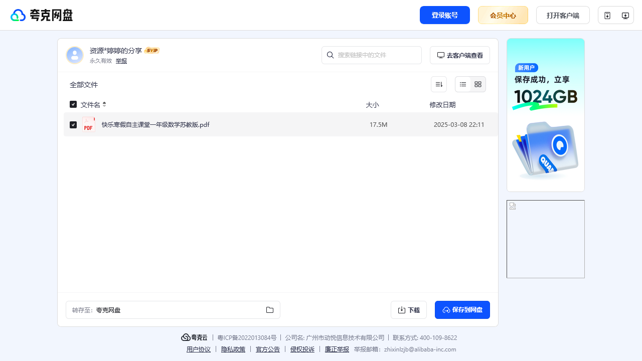Click the 下载 download button

click(x=409, y=310)
